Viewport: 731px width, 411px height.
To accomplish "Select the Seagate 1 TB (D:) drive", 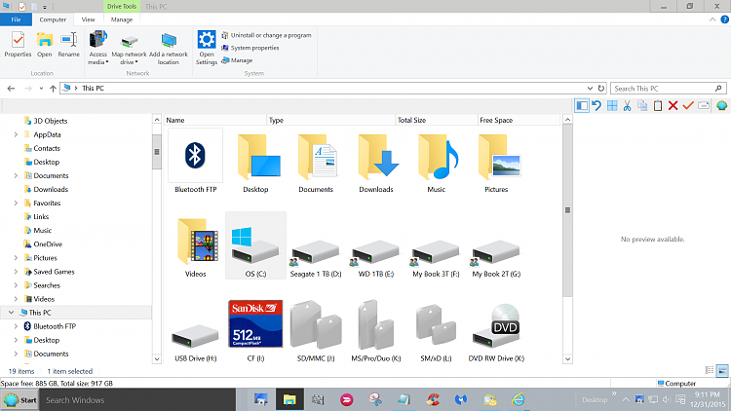I will (316, 257).
